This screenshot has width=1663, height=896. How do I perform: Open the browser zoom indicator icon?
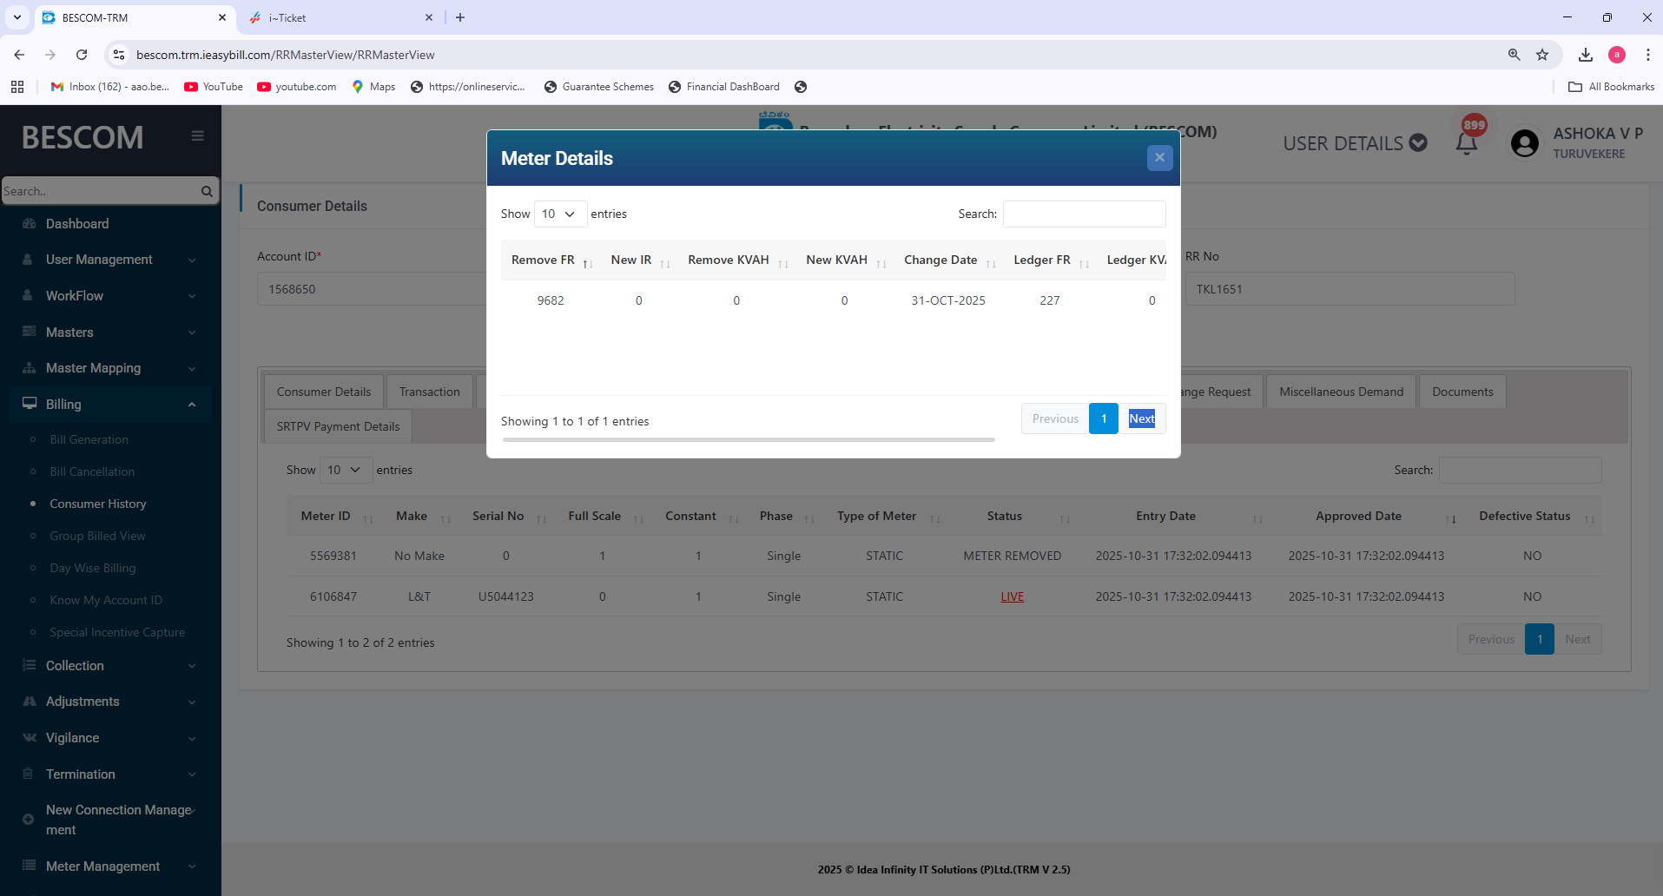(1514, 55)
